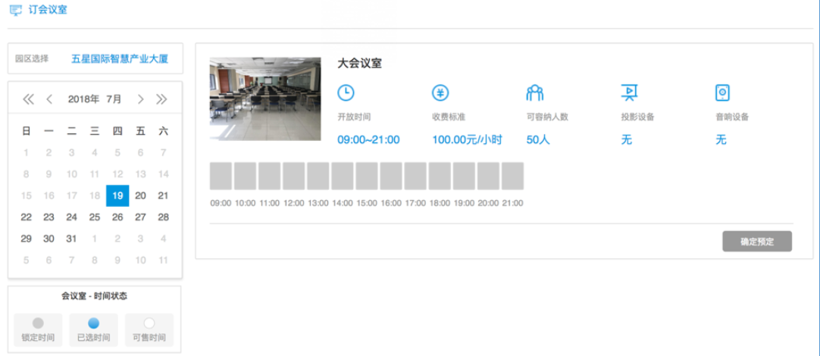The width and height of the screenshot is (820, 356).
Task: Click the 大会议室 room photo
Action: click(x=265, y=98)
